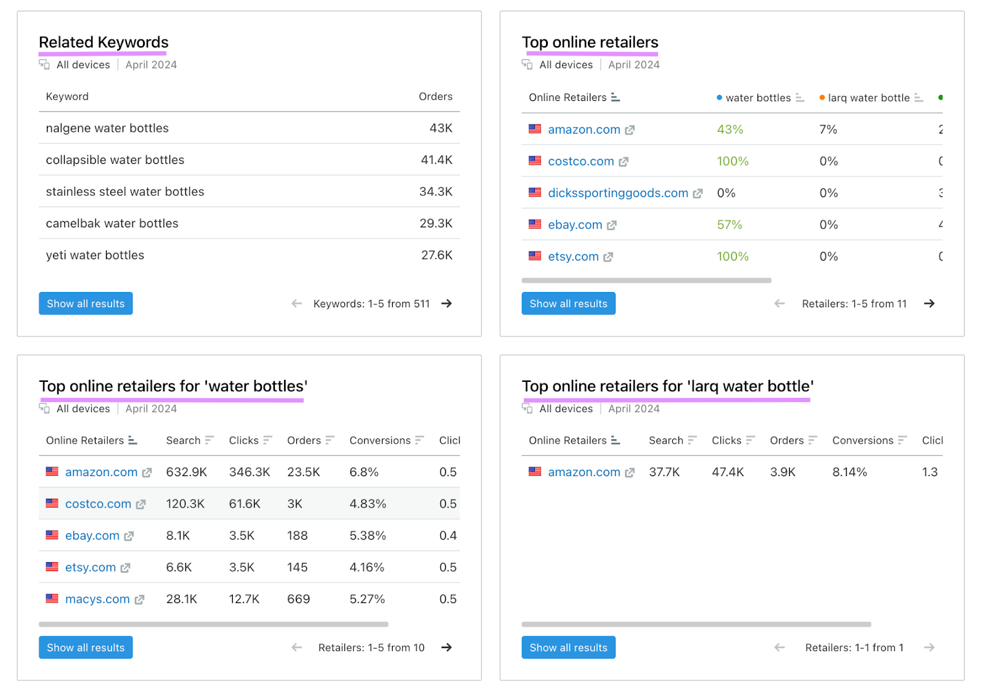Sort water bottles table by Search column
Image resolution: width=986 pixels, height=696 pixels.
(x=210, y=440)
